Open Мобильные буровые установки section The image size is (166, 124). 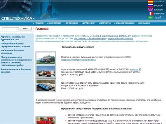tap(12, 52)
